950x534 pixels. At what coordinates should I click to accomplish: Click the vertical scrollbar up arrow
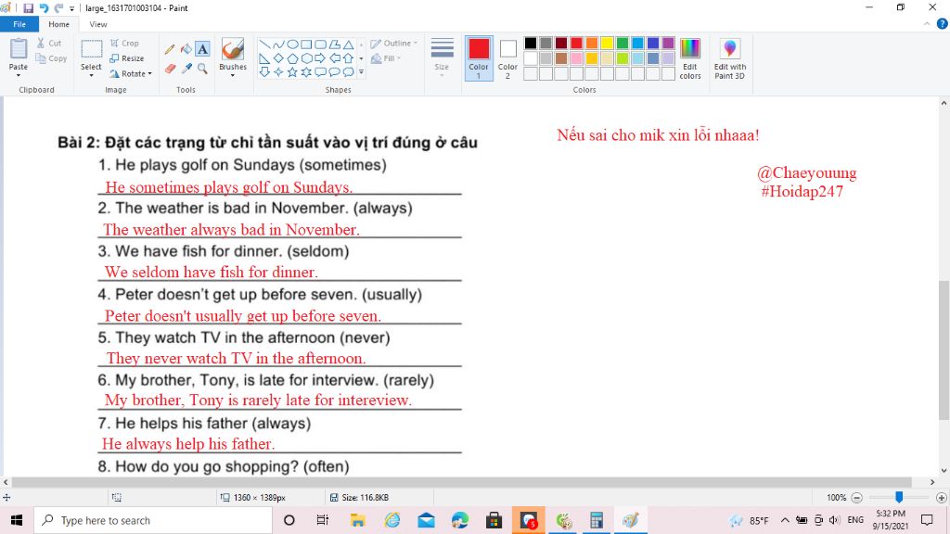944,104
